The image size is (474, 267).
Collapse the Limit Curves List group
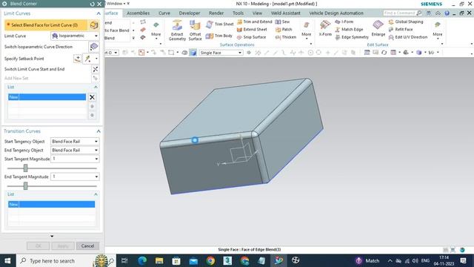(96, 87)
